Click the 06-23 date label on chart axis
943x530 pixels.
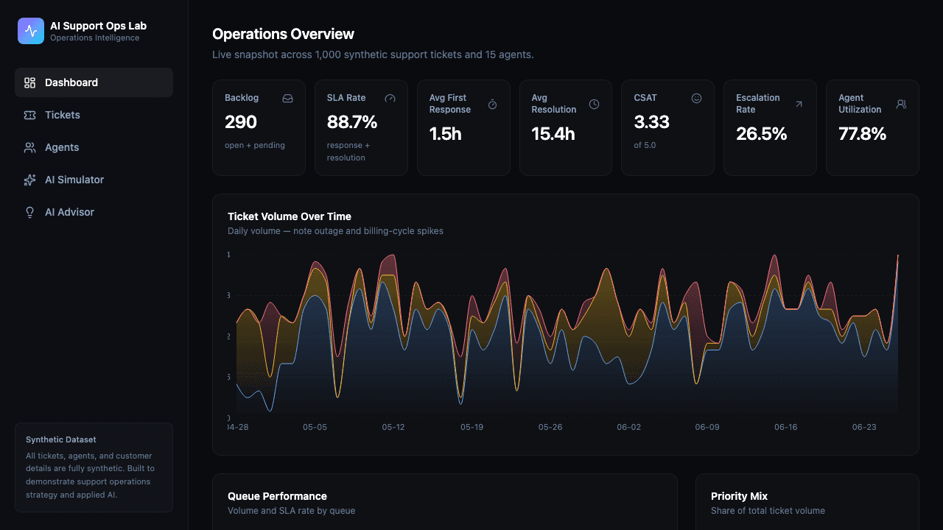coord(864,427)
